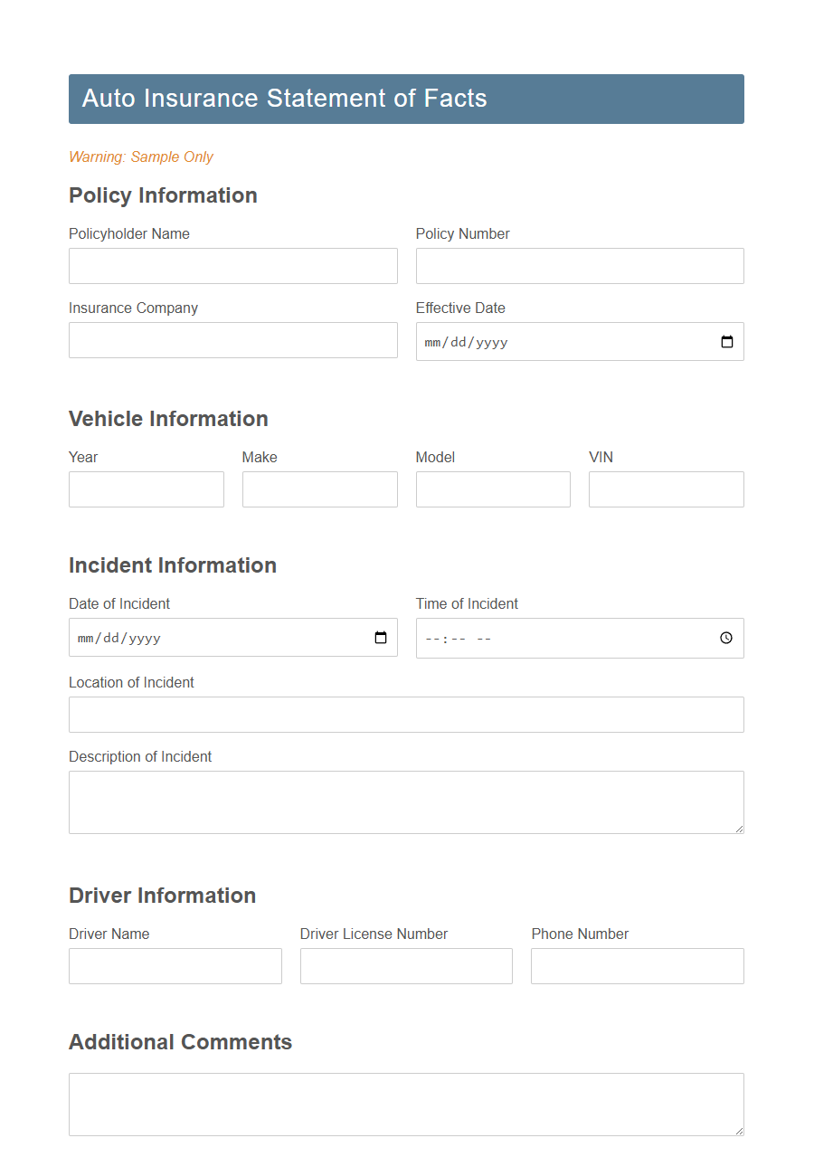Viewport: 814px width, 1176px height.
Task: Focus the Effective Date field
Action: coord(543,341)
